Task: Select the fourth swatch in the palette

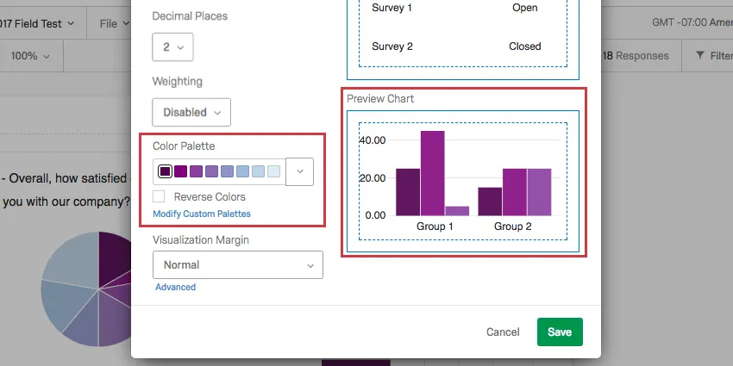Action: coord(211,171)
